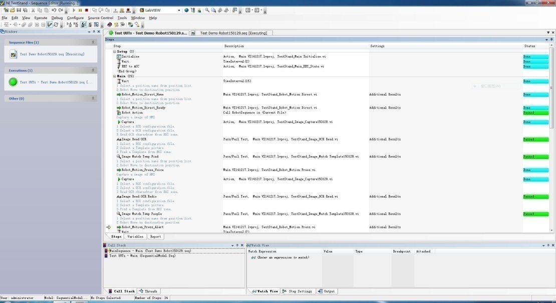The image size is (556, 303).
Task: Click the expand-all plus box toolbar icon
Action: (37, 25)
